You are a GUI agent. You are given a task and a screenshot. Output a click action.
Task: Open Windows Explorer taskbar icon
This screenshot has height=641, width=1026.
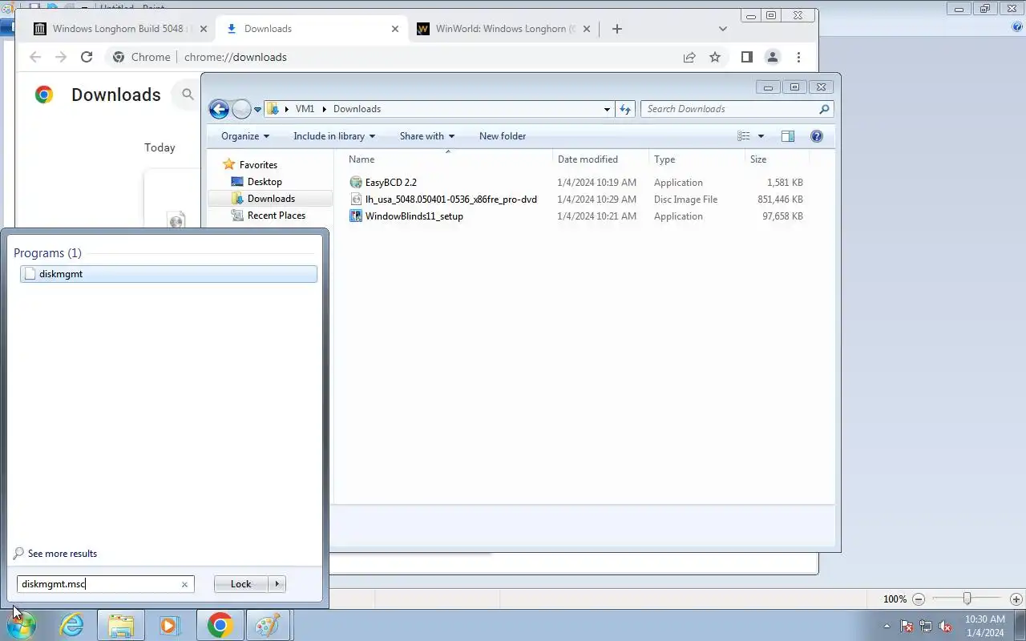[121, 625]
